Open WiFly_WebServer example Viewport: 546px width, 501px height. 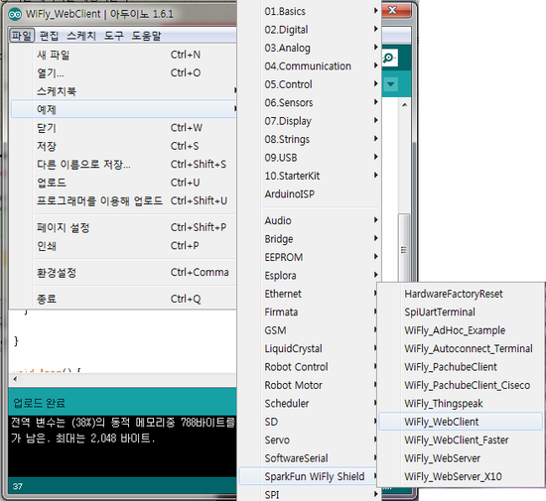click(461, 458)
